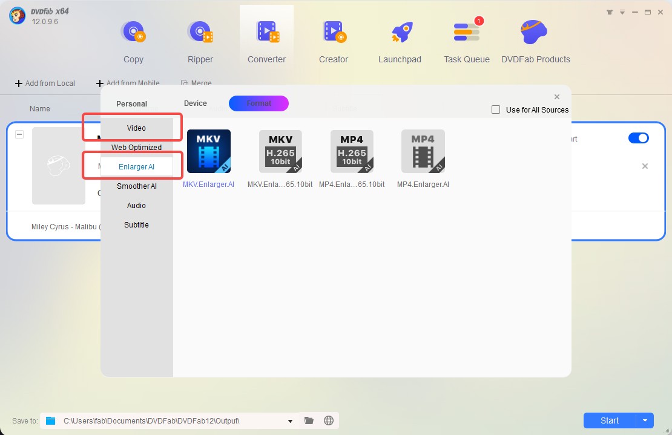
Task: Check Use for All Sources
Action: [x=496, y=110]
